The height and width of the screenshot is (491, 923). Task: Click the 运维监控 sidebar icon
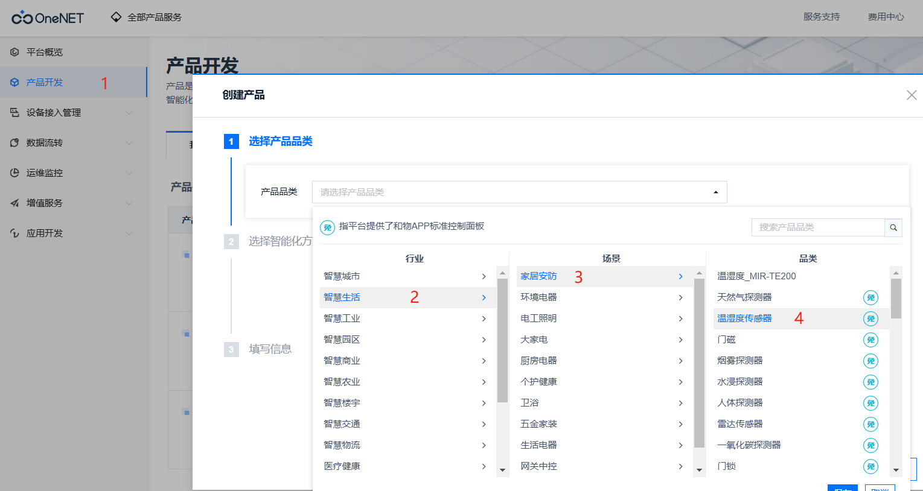[x=14, y=173]
